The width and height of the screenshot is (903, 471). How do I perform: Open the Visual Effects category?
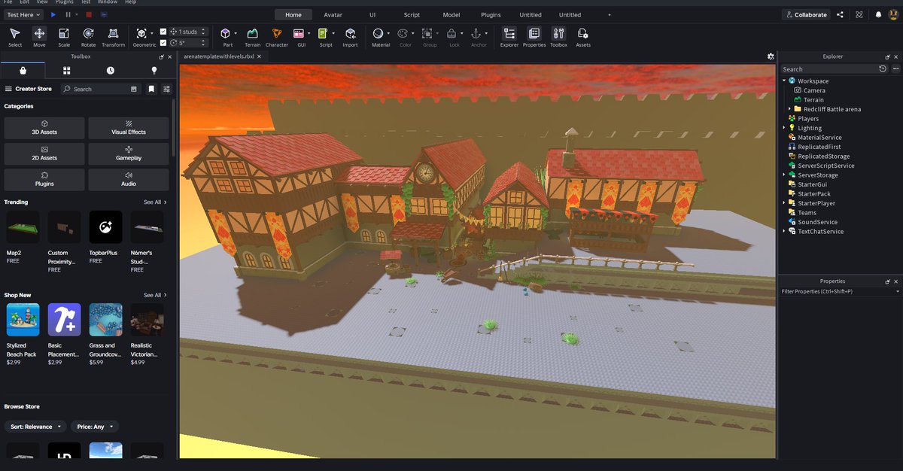click(x=129, y=128)
